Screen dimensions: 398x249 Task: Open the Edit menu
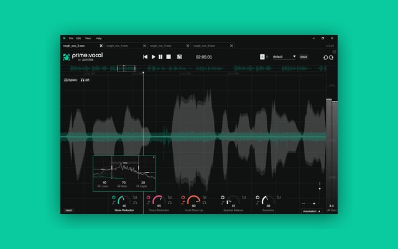(x=78, y=39)
